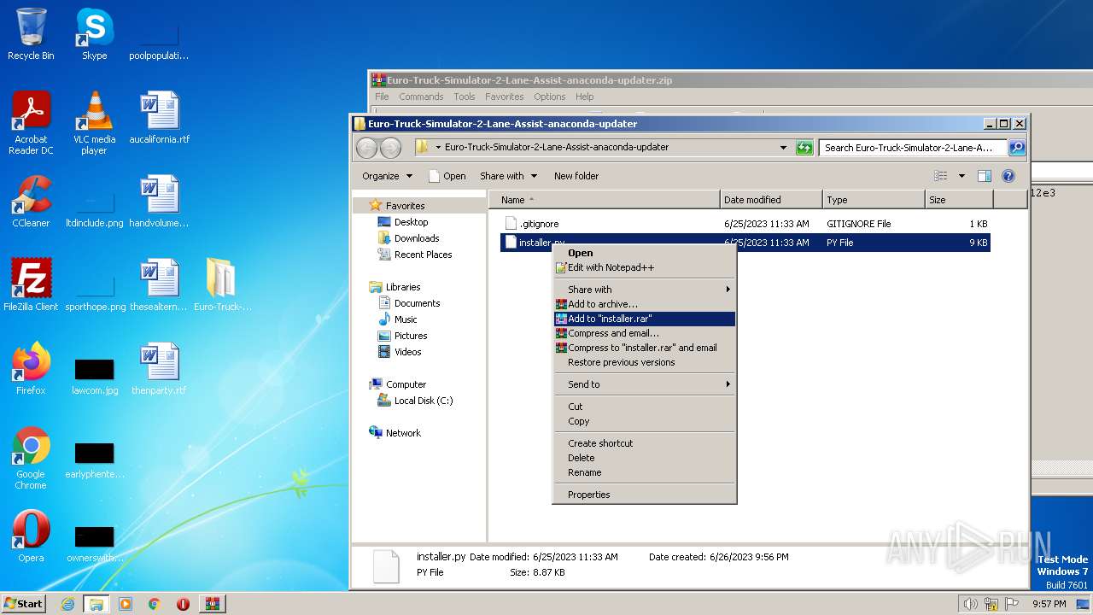The width and height of the screenshot is (1093, 615).
Task: Open Organize dropdown menu
Action: pyautogui.click(x=387, y=176)
